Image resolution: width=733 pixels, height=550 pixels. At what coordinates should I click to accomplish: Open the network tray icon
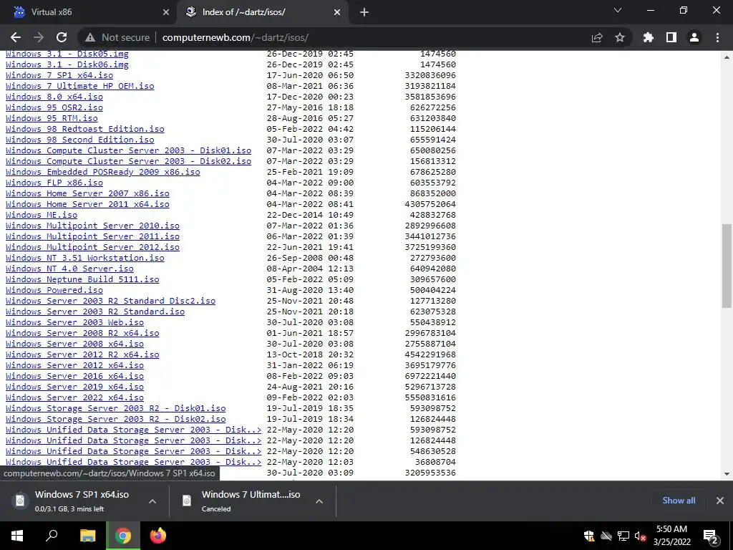click(623, 536)
